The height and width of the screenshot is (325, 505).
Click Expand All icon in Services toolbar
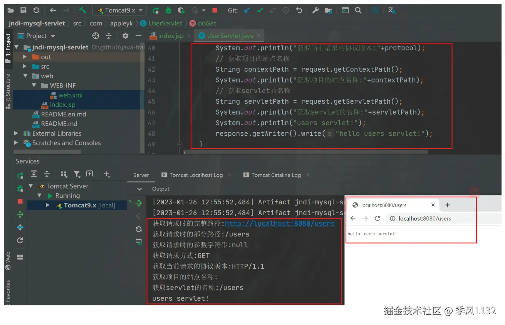[34, 174]
